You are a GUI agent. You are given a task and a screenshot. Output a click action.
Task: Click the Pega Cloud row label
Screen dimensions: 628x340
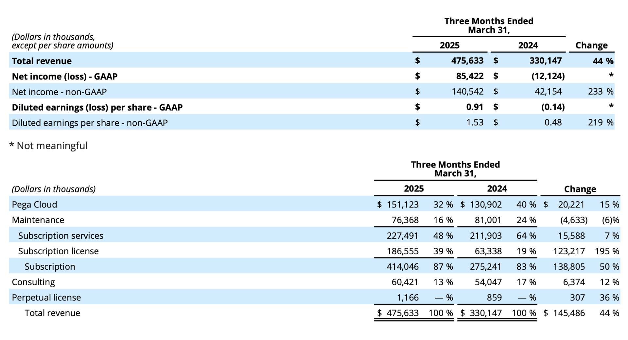click(x=34, y=205)
